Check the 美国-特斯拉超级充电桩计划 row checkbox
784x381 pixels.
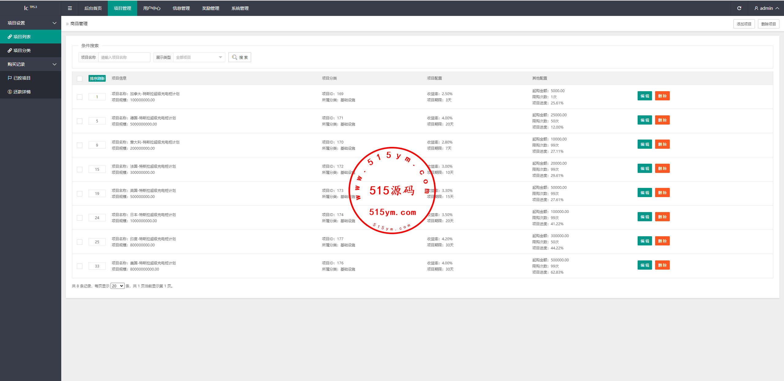tap(80, 266)
